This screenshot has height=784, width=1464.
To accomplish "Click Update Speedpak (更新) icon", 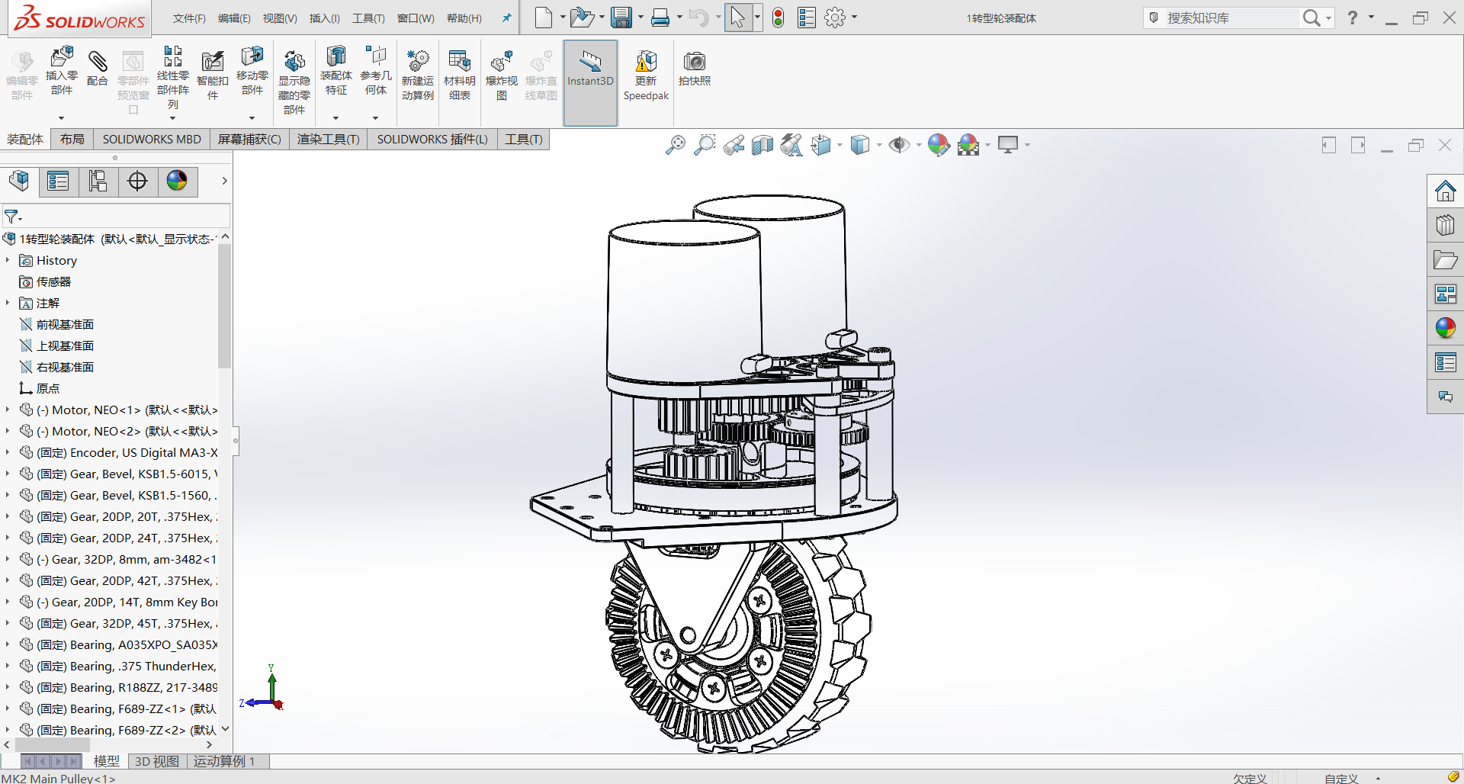I will [646, 61].
